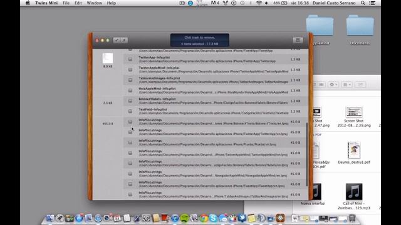
Task: Open Finder from the Dock
Action: (x=50, y=218)
